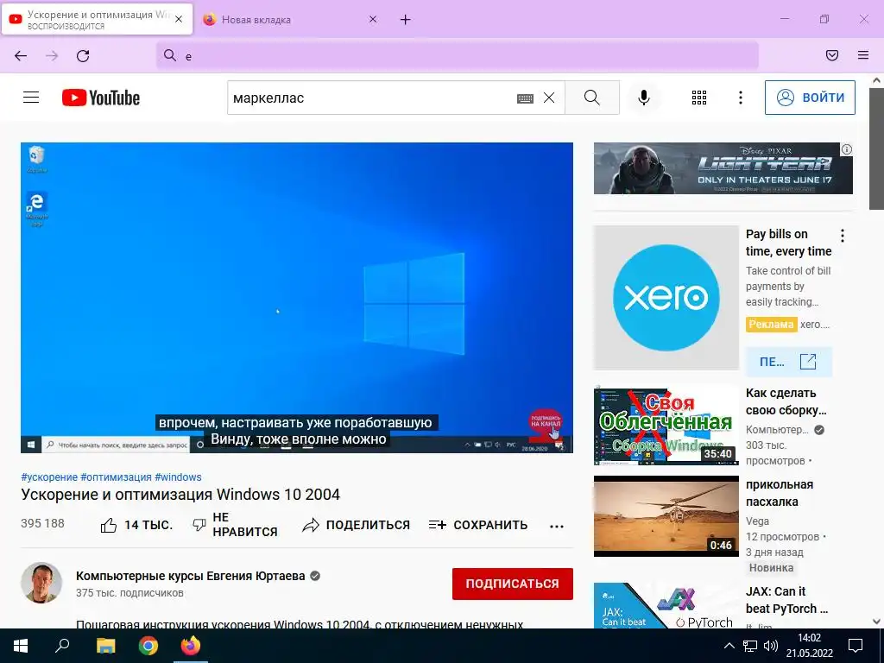Like the video with thumbs up

tap(136, 525)
